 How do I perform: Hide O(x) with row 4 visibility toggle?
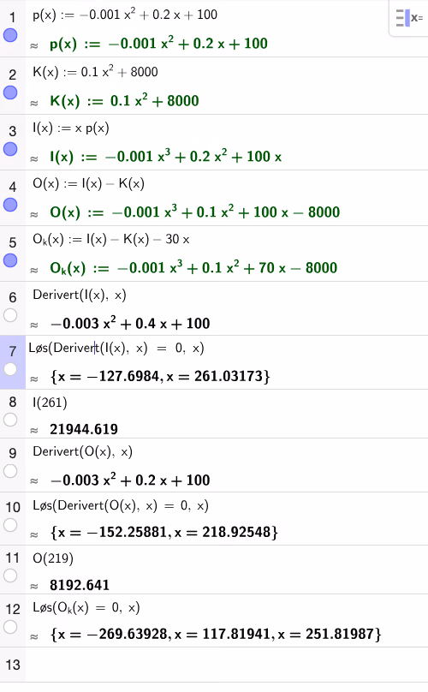(10, 205)
